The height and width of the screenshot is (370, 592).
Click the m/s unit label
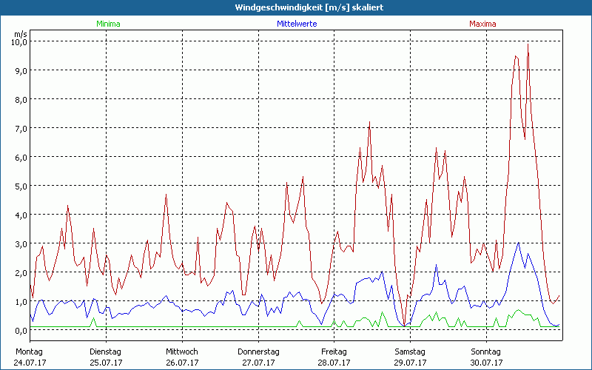click(x=20, y=34)
